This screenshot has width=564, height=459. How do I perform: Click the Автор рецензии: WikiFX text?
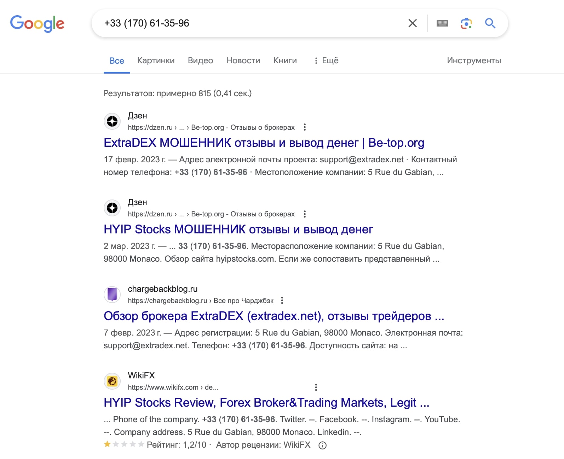pos(263,445)
